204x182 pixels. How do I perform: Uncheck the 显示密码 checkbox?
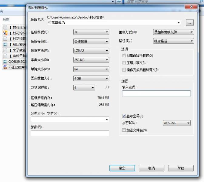coord(124,116)
